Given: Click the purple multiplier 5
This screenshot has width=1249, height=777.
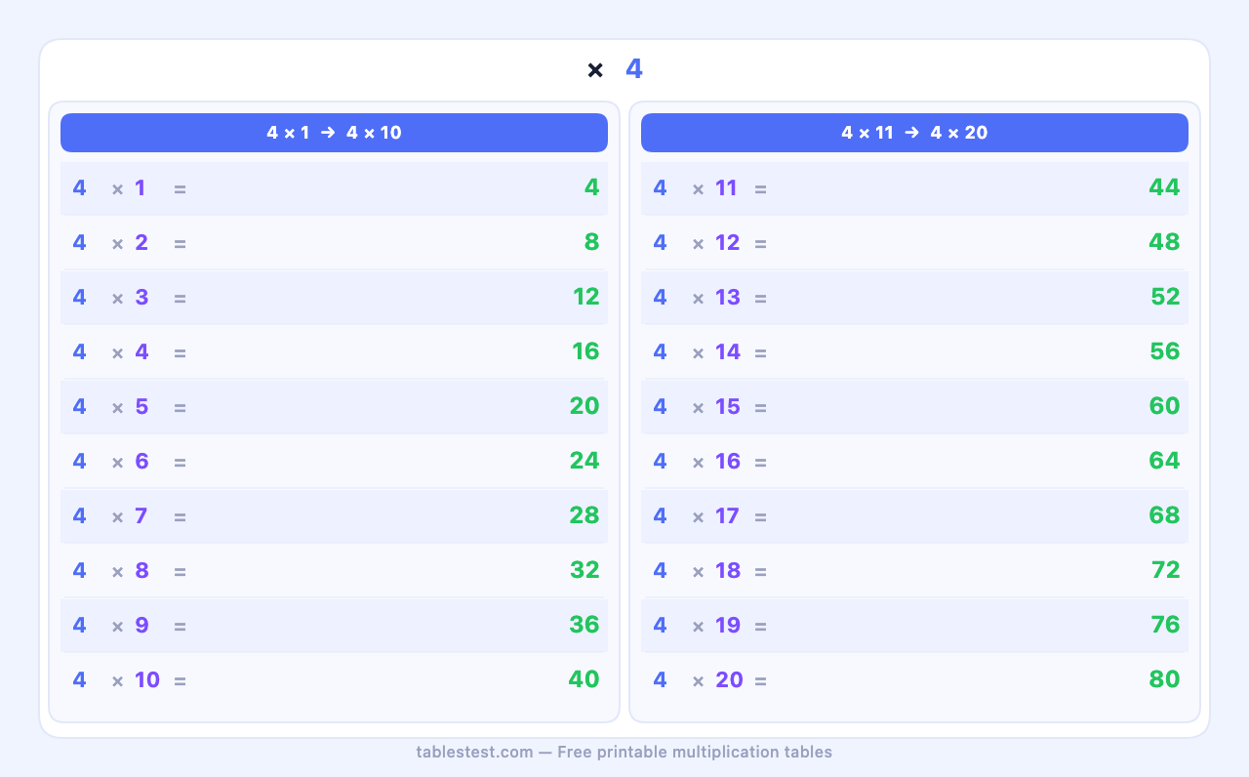Looking at the screenshot, I should pyautogui.click(x=141, y=407).
